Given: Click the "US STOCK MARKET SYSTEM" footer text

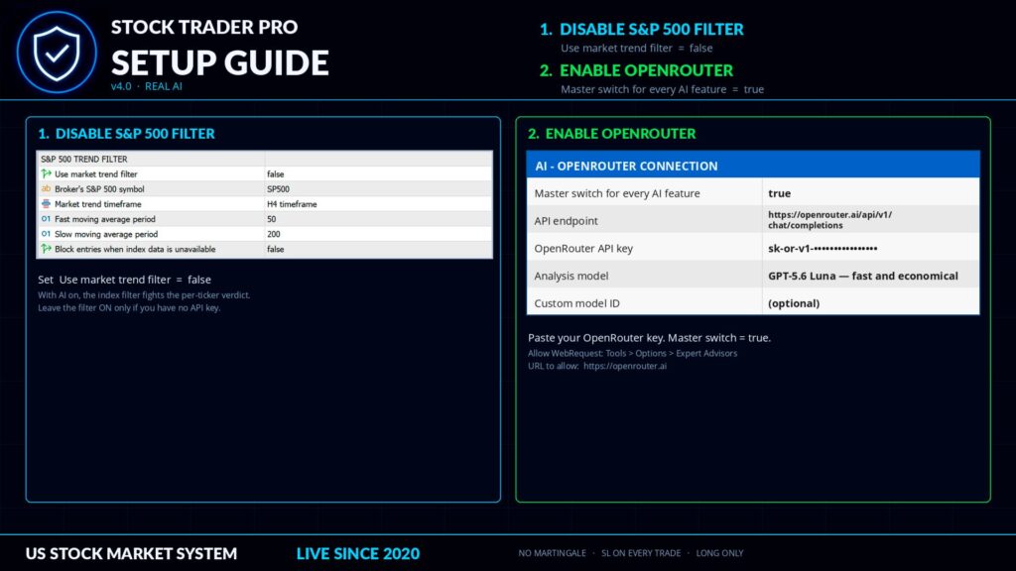Looking at the screenshot, I should (x=132, y=553).
